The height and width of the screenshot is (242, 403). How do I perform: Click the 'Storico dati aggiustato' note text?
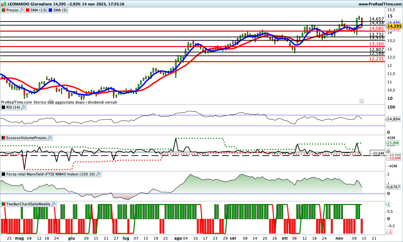click(x=75, y=102)
